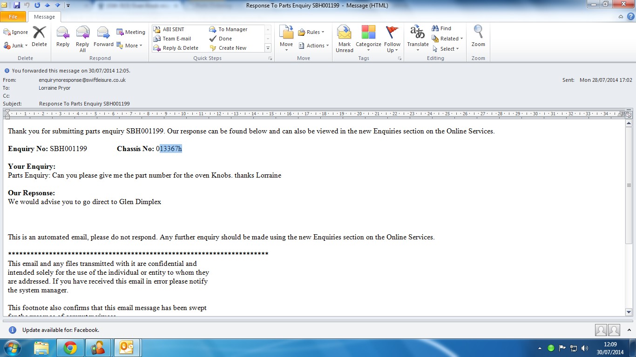Open the Rules dropdown menu
The height and width of the screenshot is (357, 636).
[x=311, y=32]
